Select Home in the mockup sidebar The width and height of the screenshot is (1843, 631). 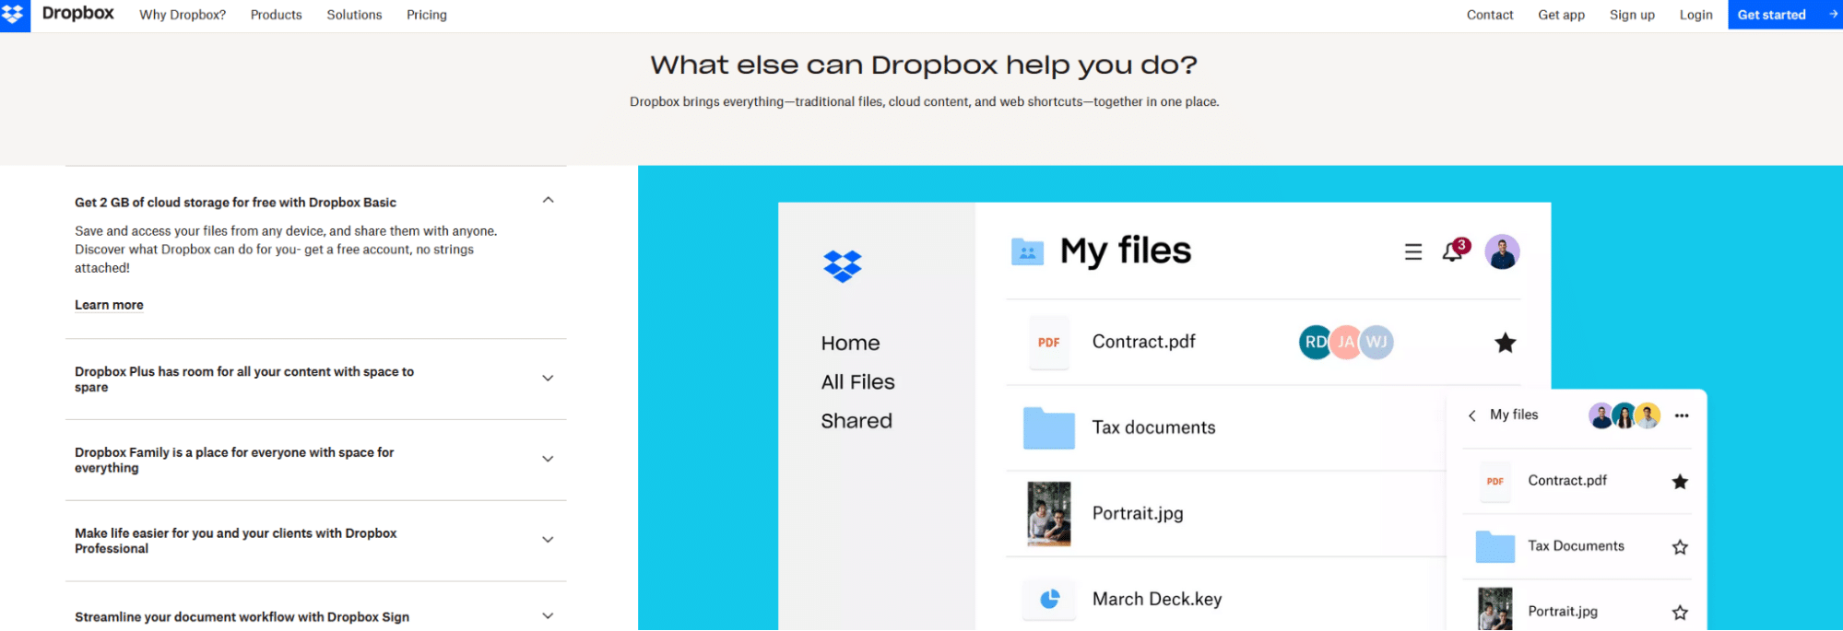click(x=850, y=344)
